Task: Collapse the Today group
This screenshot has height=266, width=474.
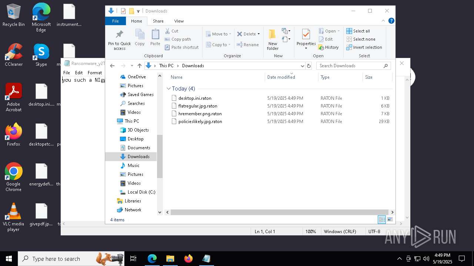Action: [x=168, y=89]
